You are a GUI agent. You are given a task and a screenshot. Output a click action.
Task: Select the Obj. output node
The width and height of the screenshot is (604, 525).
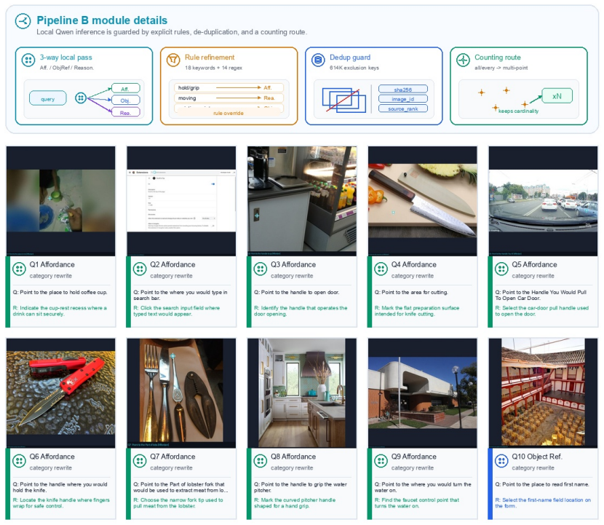[125, 100]
